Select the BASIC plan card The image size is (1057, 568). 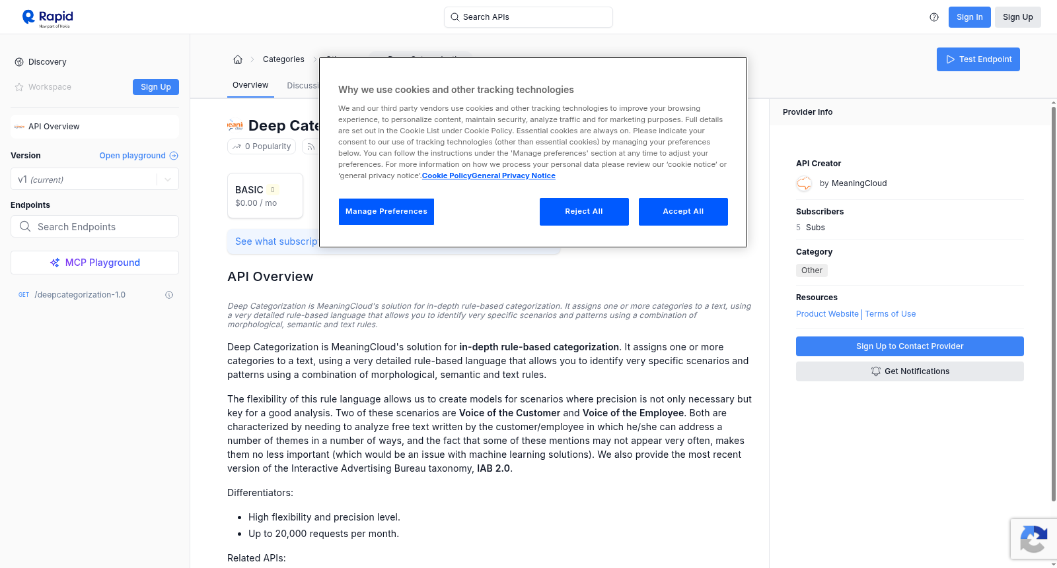tap(265, 196)
